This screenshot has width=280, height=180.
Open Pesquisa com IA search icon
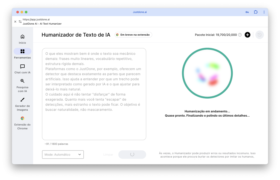[x=22, y=81]
